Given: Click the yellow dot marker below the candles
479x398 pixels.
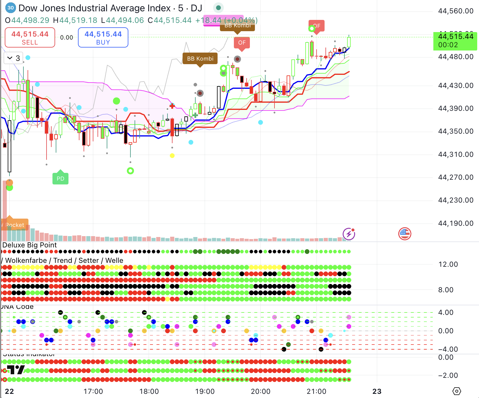Looking at the screenshot, I should pyautogui.click(x=172, y=155).
